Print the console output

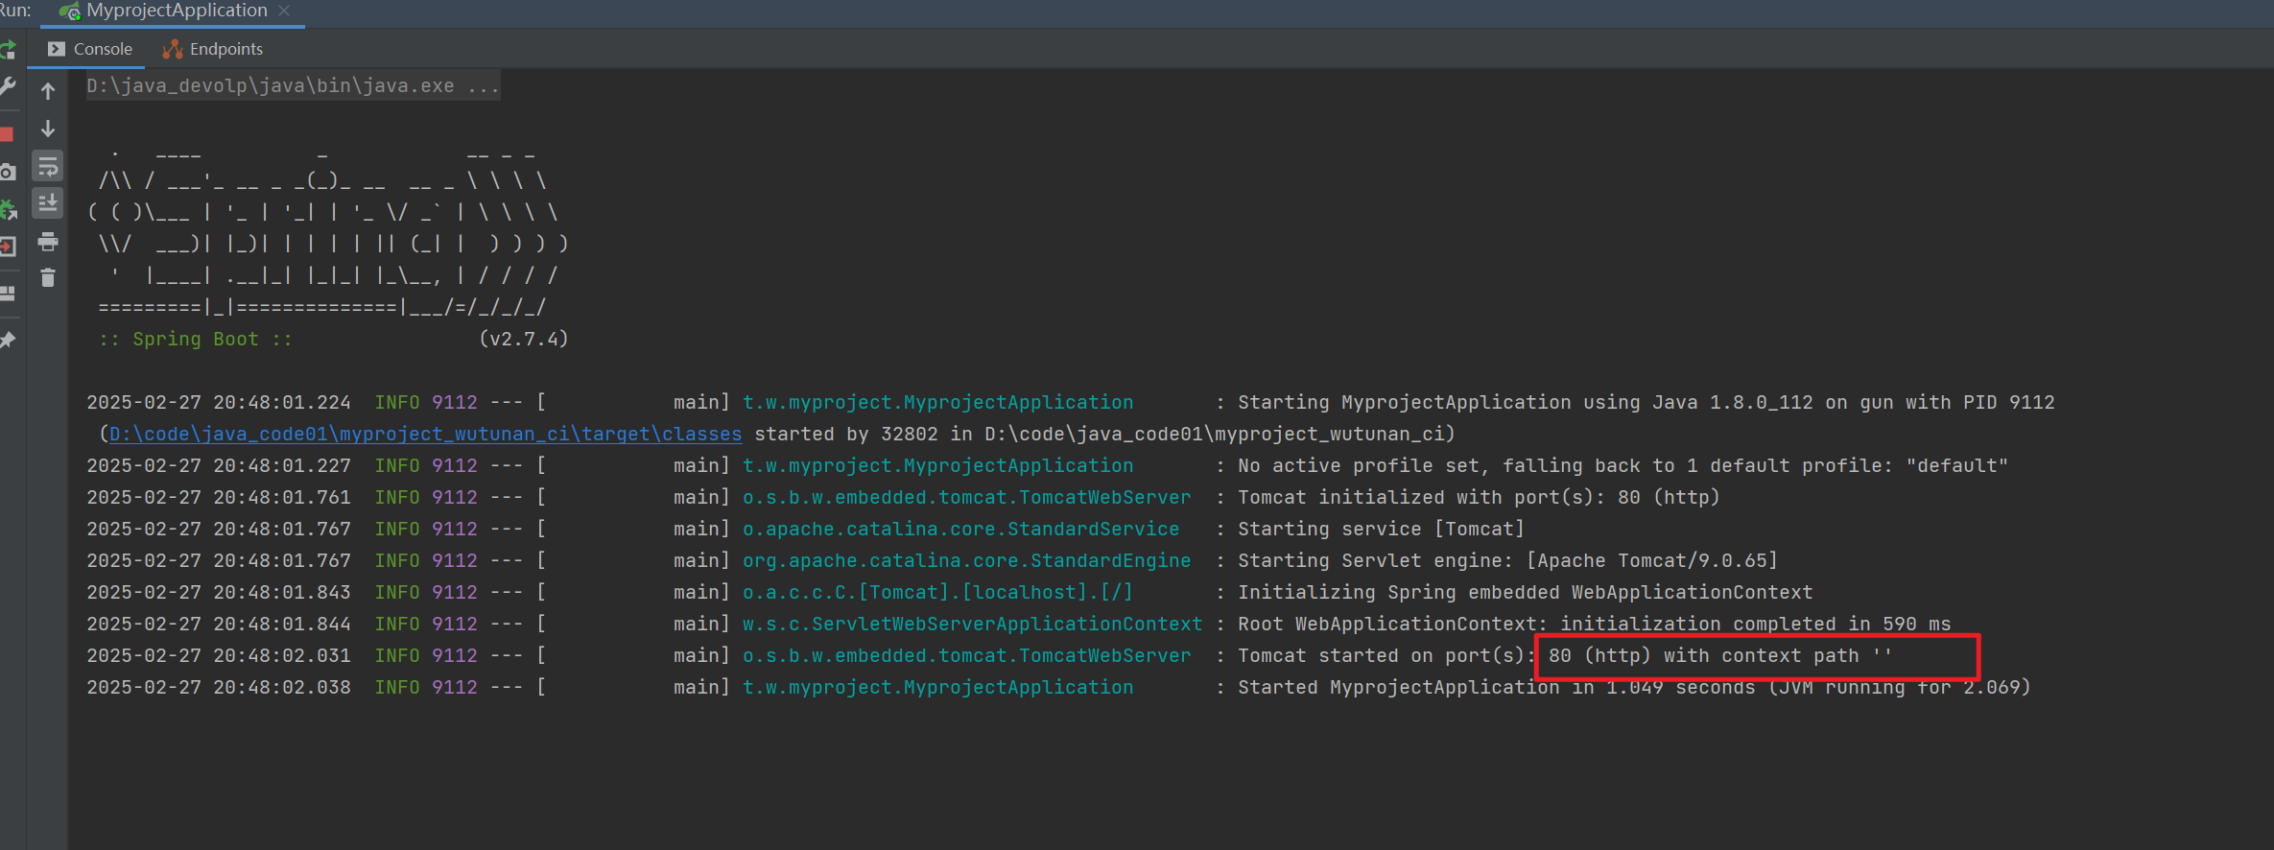(48, 242)
